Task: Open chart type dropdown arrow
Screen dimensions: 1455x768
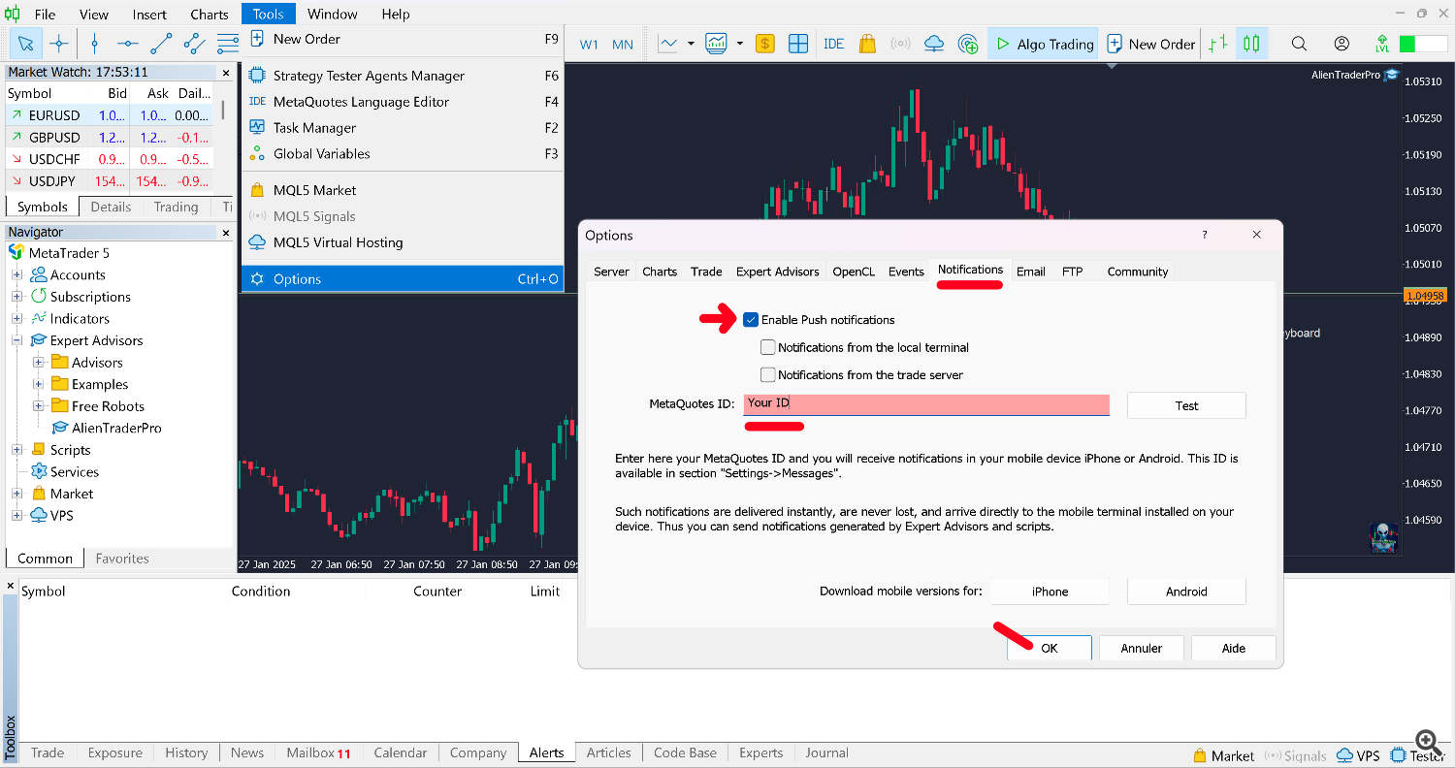Action: tap(691, 44)
